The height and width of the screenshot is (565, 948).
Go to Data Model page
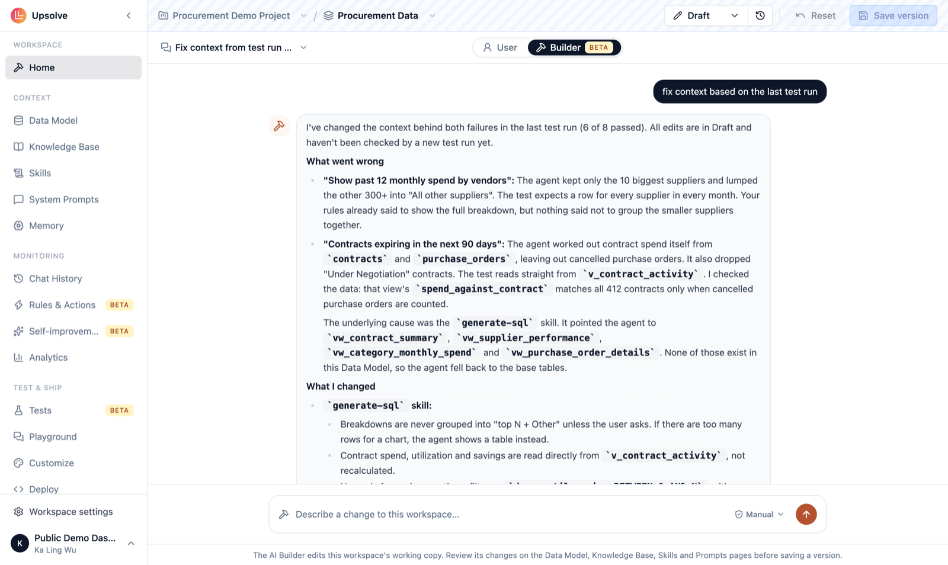point(73,120)
